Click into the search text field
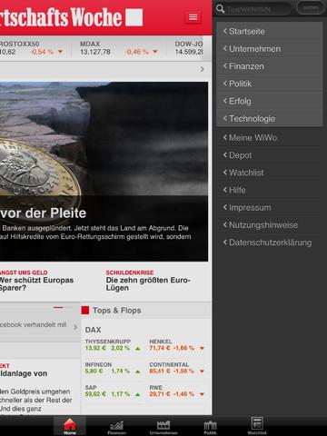The image size is (327, 436). 258,8
